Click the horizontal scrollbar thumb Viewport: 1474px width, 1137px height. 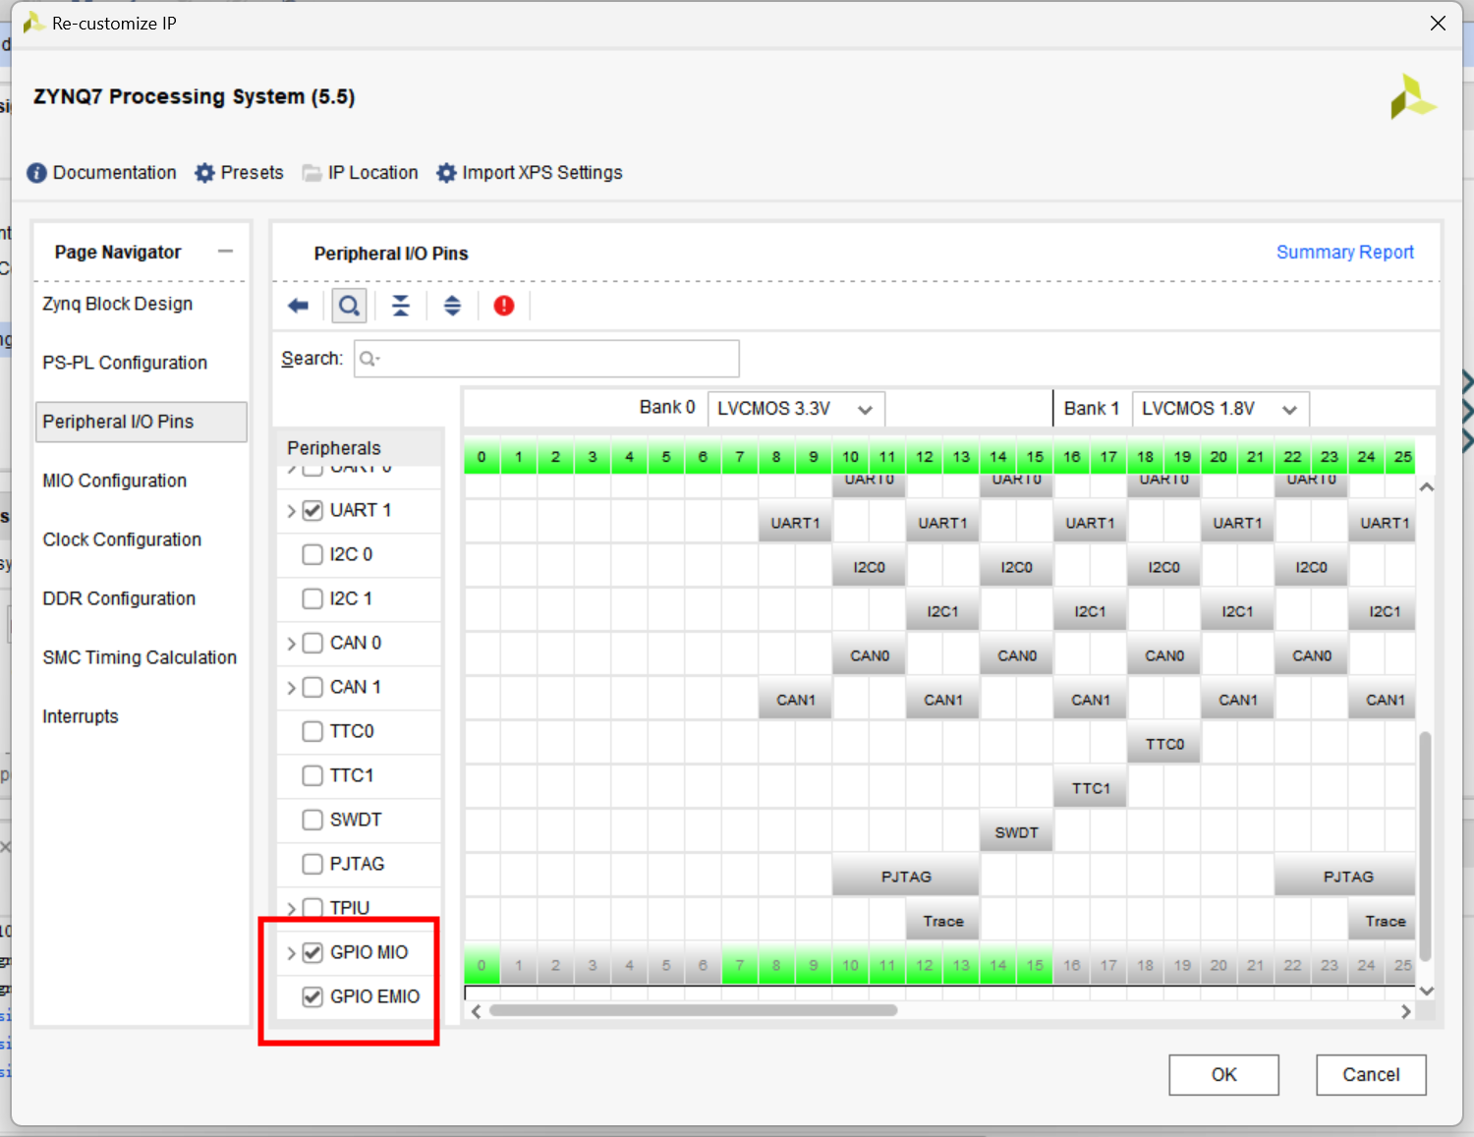click(693, 1010)
